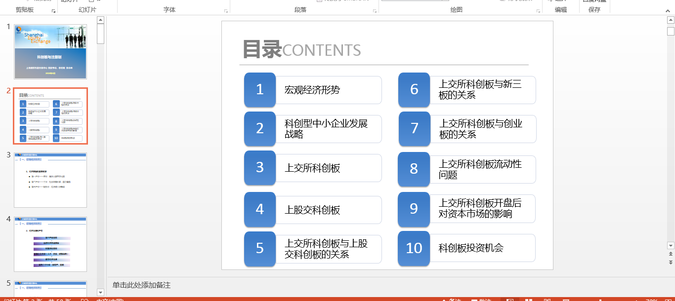Screen dimensions: 675x301
Task: Select the blue number 5 box
Action: [260, 248]
